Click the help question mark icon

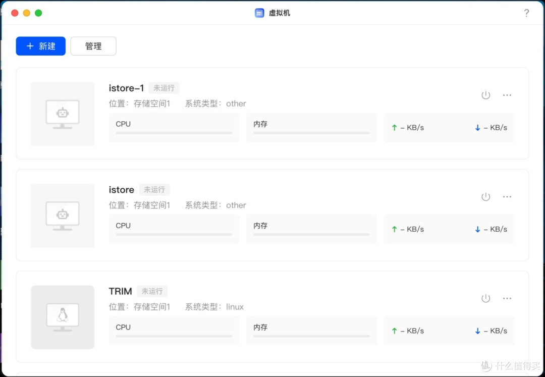526,13
